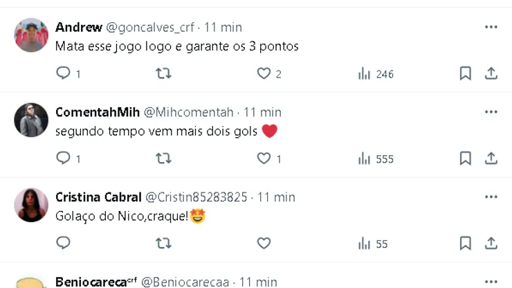Screen dimensions: 512x288
Task: Open more menu on ComentahMih's tweet
Action: pyautogui.click(x=491, y=112)
